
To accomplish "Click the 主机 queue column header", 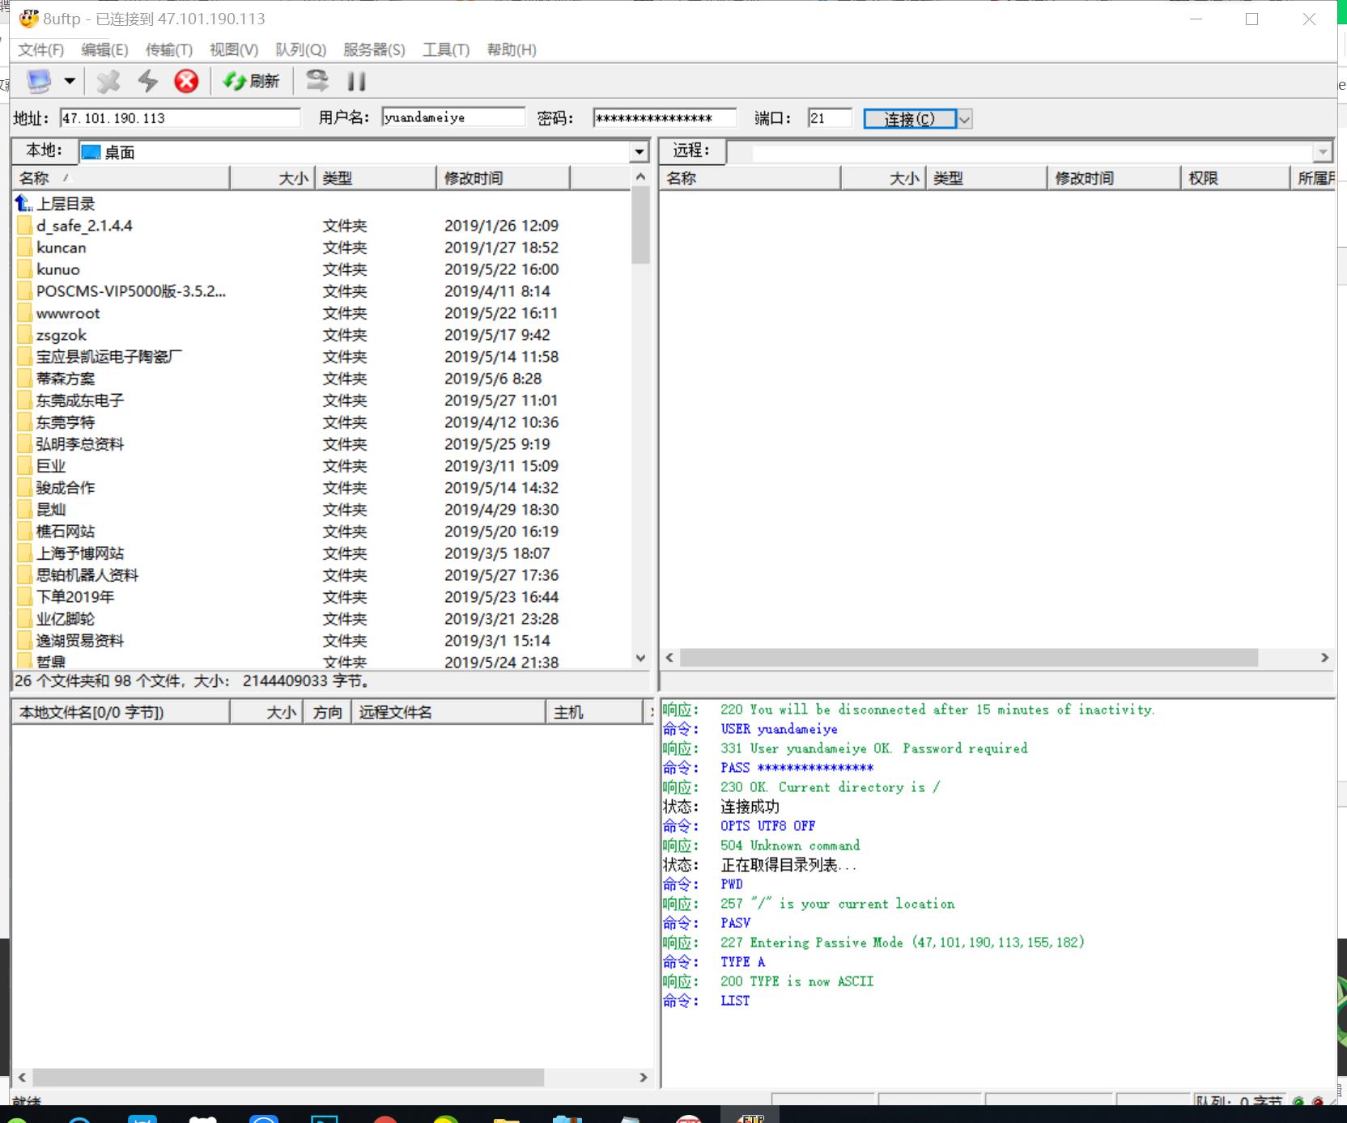I will coord(594,712).
